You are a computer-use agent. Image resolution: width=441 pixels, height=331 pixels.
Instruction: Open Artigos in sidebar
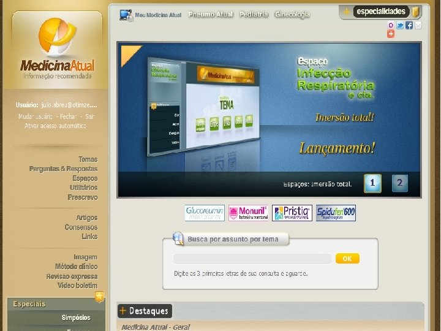(87, 218)
